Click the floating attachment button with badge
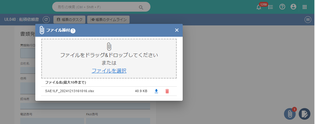This screenshot has width=315, height=124. [290, 114]
